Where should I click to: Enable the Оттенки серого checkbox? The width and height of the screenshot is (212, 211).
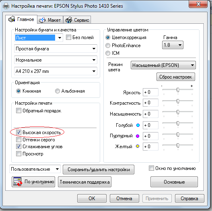click(x=19, y=139)
